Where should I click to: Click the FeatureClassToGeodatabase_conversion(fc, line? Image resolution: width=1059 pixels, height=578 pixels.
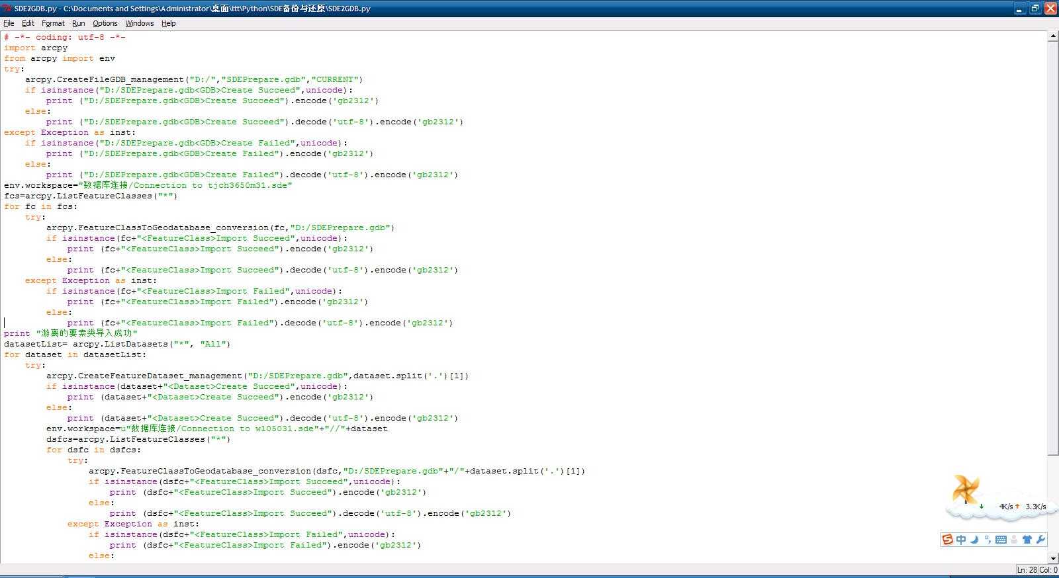(x=220, y=227)
